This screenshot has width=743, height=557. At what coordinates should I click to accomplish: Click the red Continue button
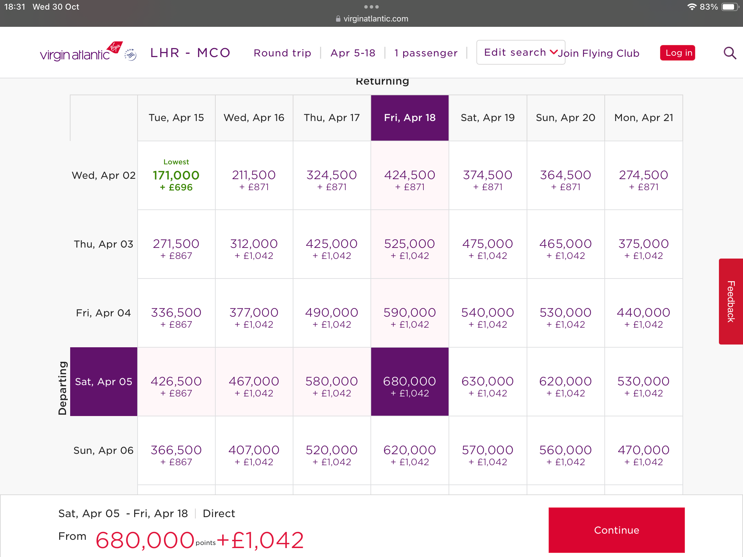coord(616,530)
